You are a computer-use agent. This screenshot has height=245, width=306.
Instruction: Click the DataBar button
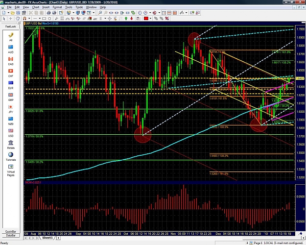(x=11, y=235)
